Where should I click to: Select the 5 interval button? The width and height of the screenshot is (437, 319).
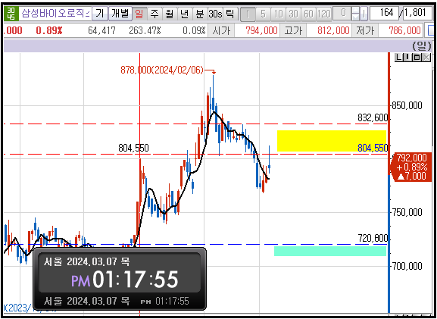(x=263, y=14)
